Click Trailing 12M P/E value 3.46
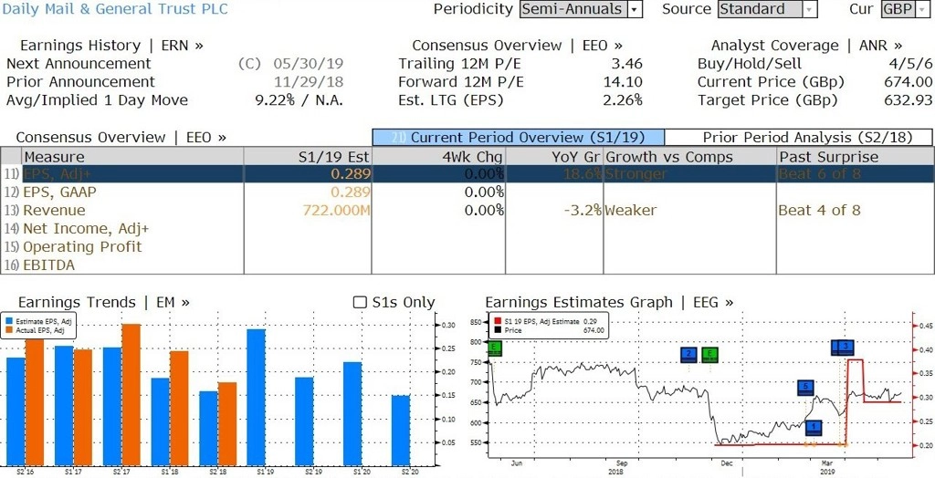 click(626, 64)
